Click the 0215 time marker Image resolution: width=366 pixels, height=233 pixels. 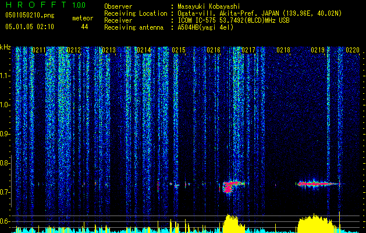179,50
